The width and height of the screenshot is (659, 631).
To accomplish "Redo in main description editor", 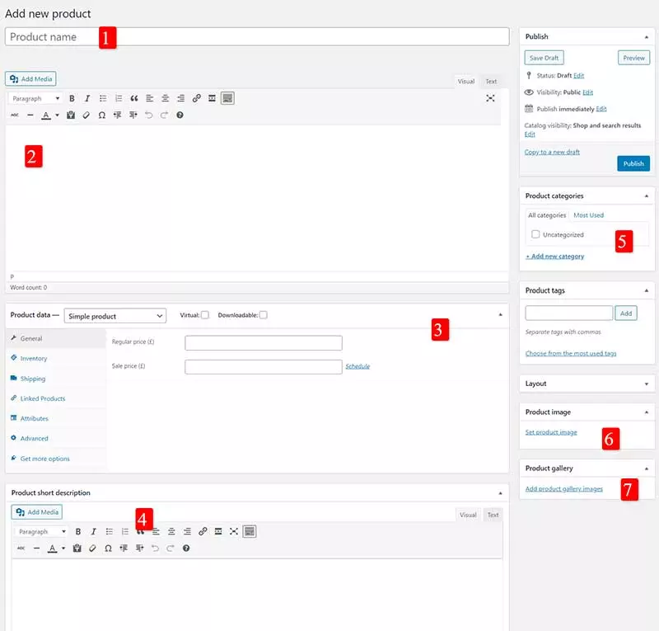I will click(x=164, y=115).
